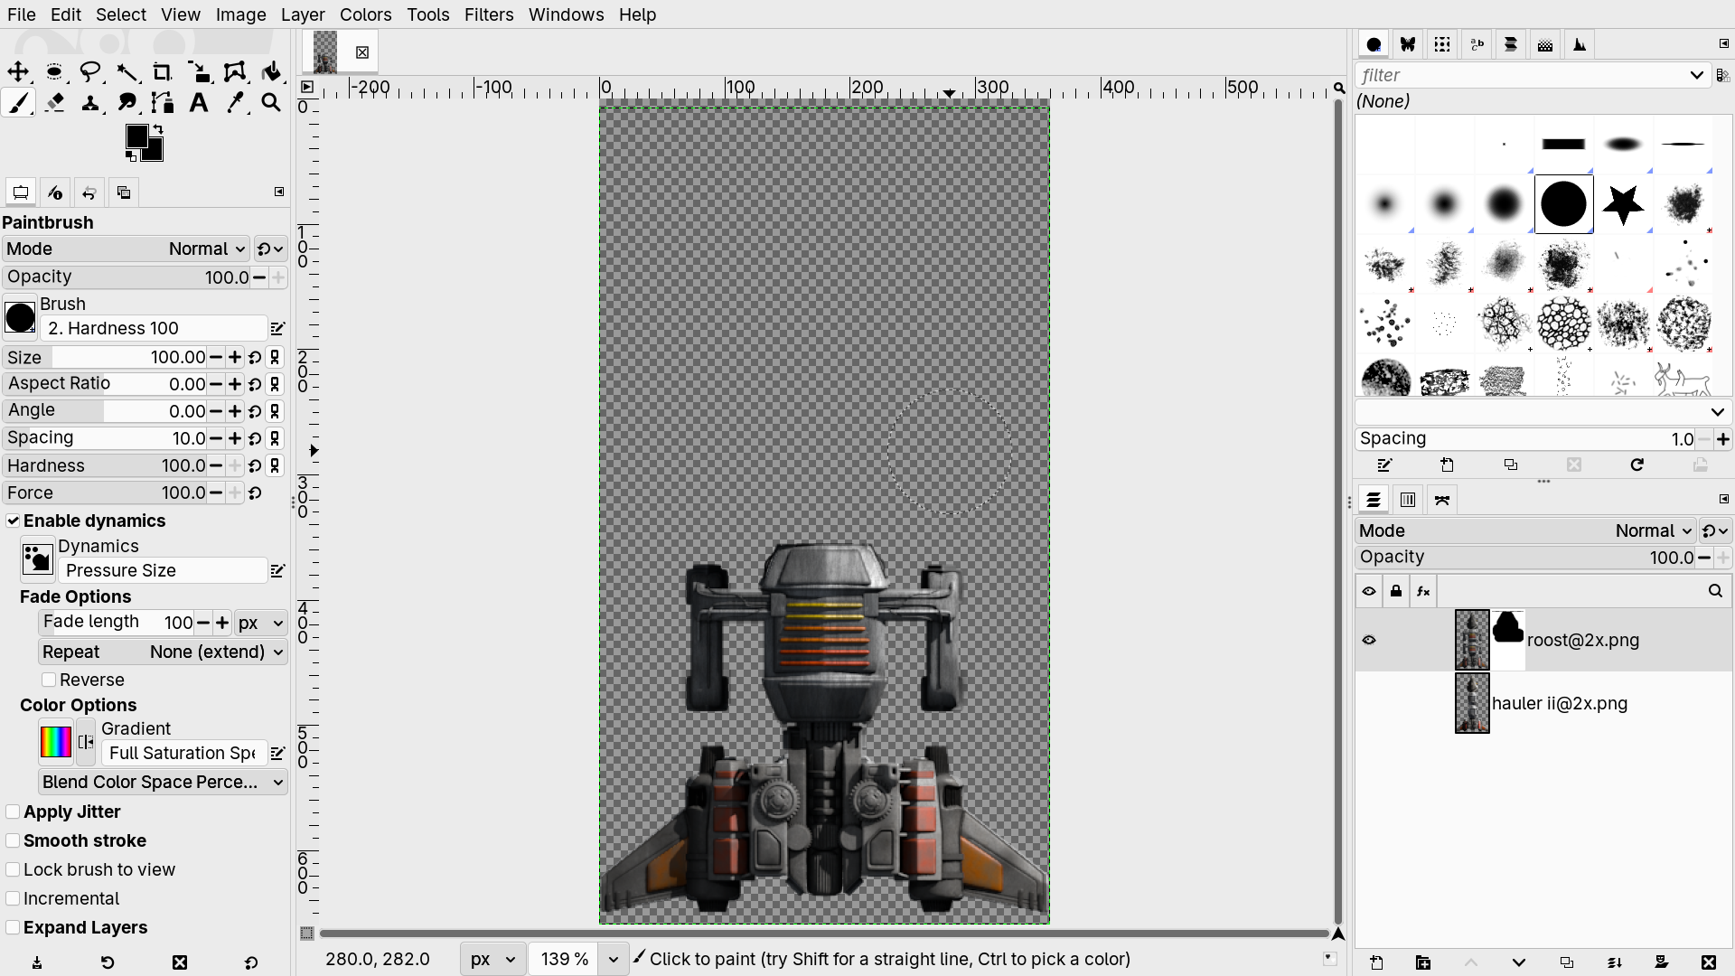The width and height of the screenshot is (1735, 976).
Task: Select the Text tool
Action: 199,103
